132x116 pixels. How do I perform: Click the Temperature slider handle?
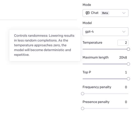(128, 49)
